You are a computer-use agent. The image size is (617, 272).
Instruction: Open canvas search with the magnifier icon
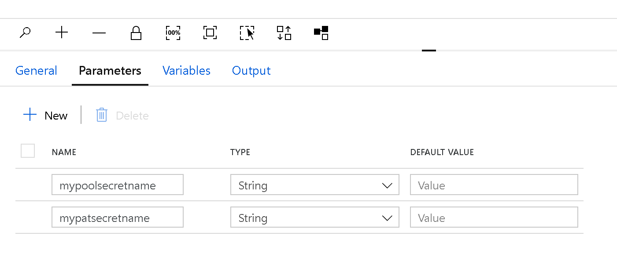point(25,33)
